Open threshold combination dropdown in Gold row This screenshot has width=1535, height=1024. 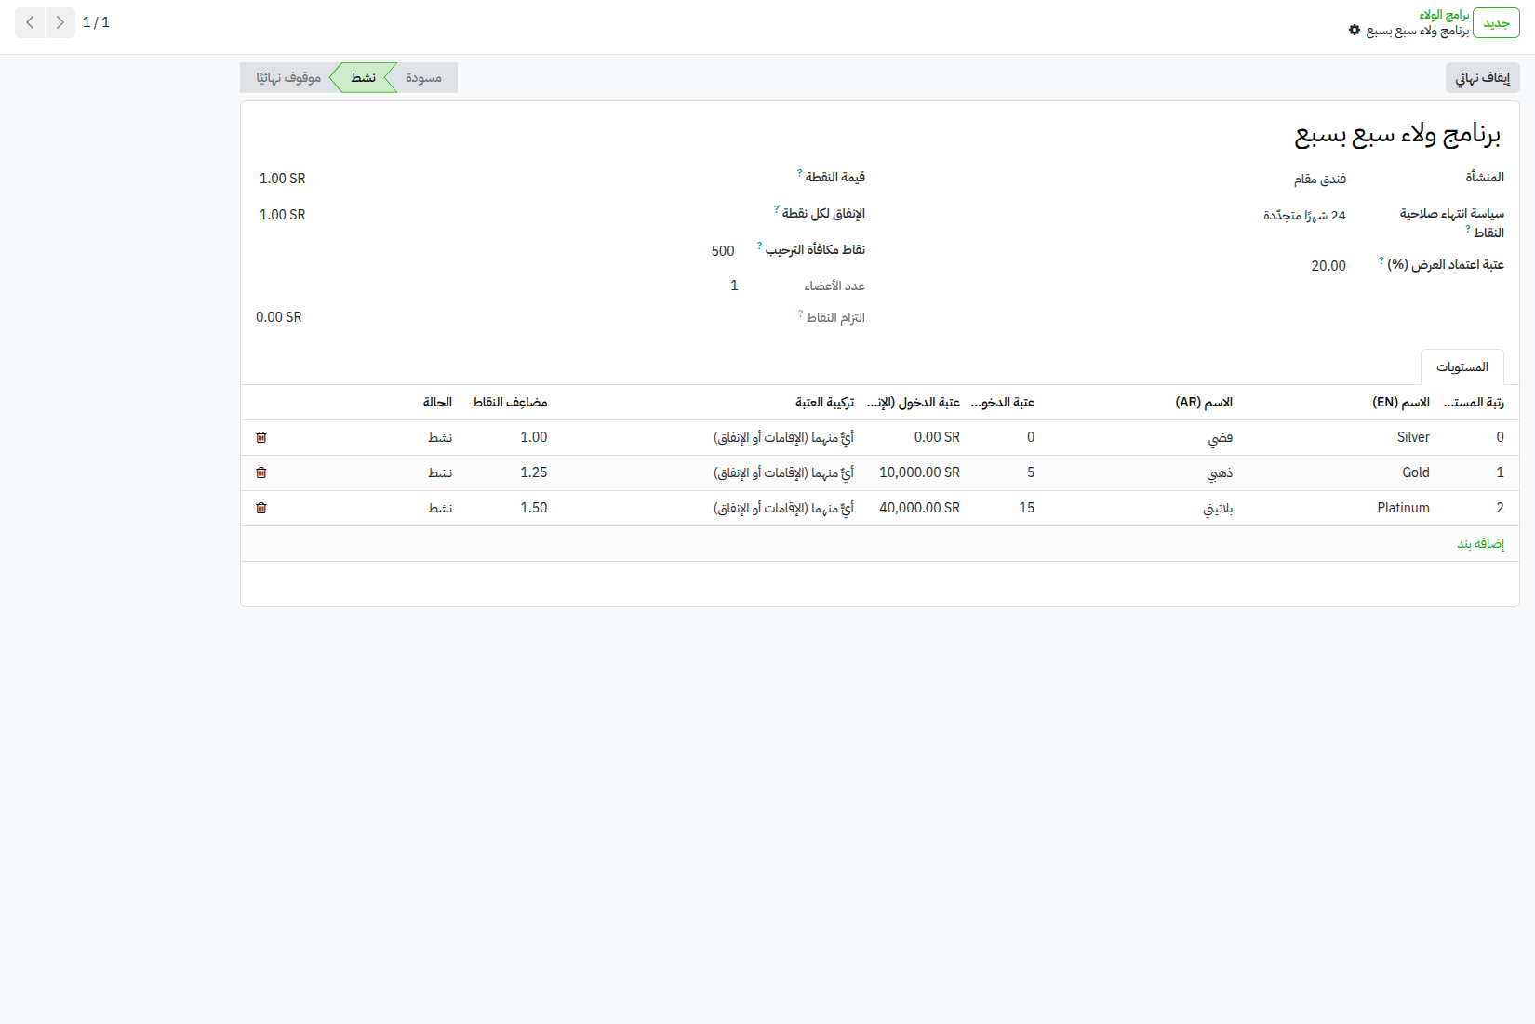[783, 472]
